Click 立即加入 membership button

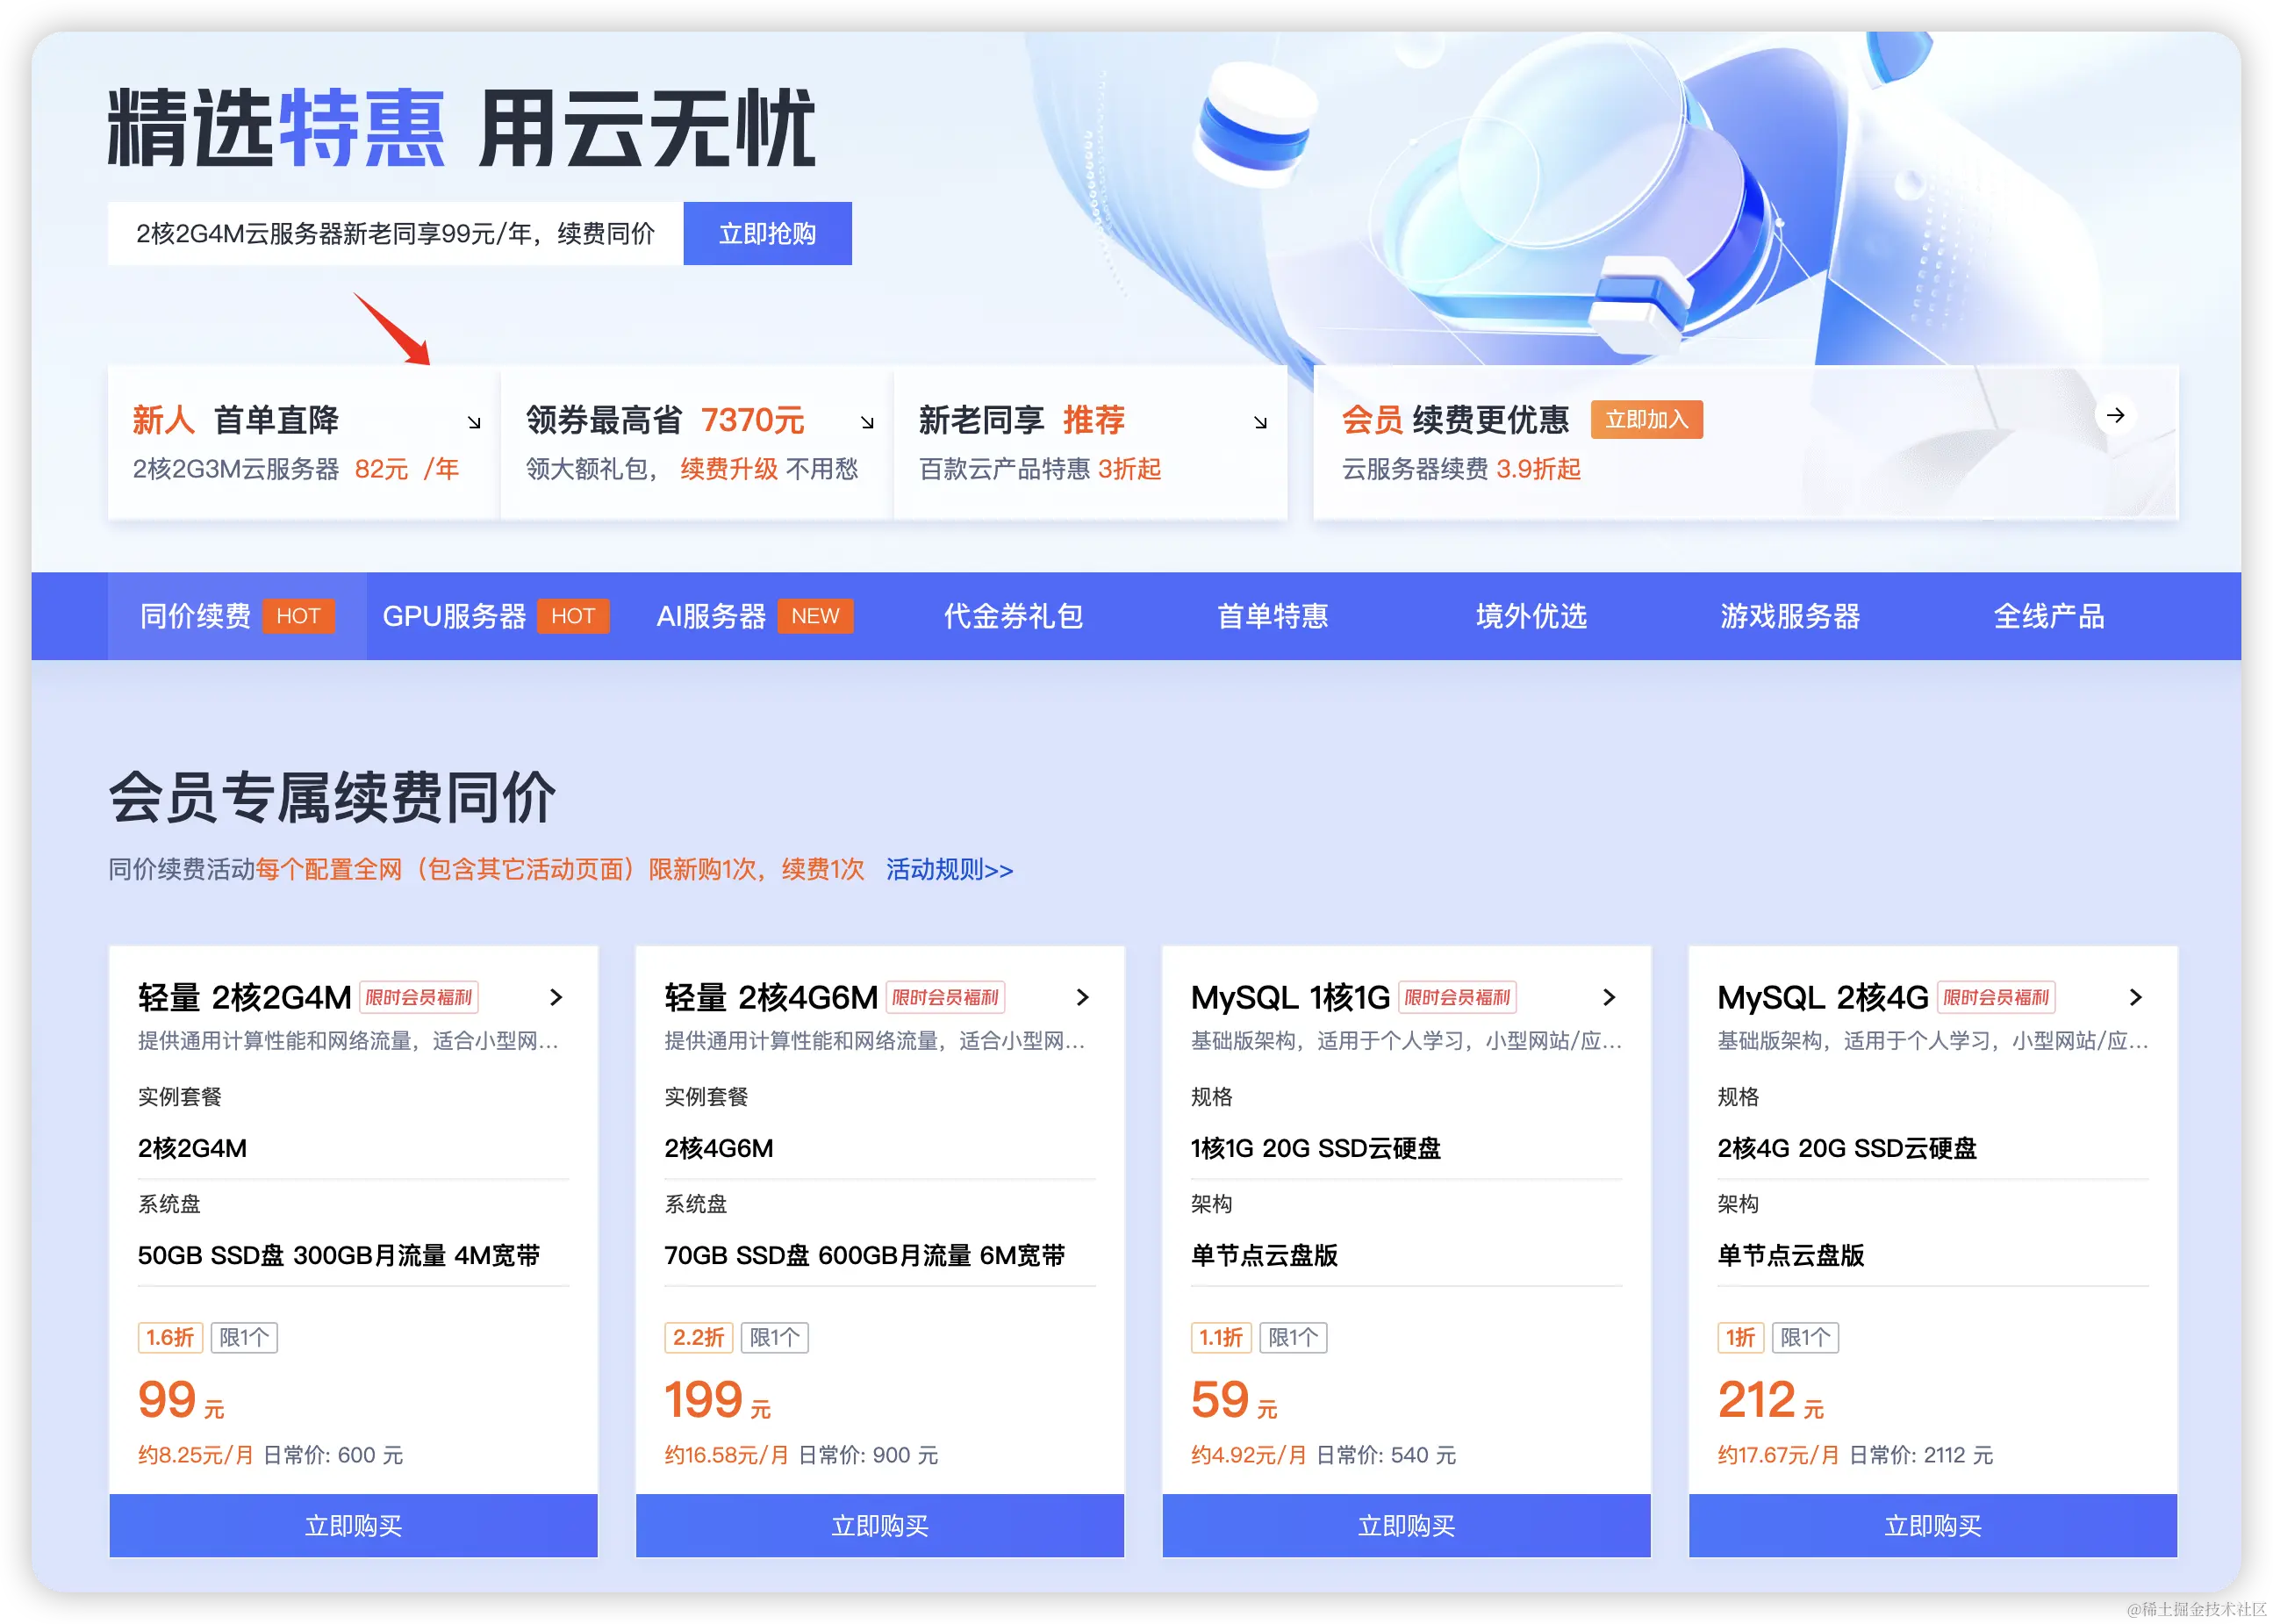click(1646, 420)
